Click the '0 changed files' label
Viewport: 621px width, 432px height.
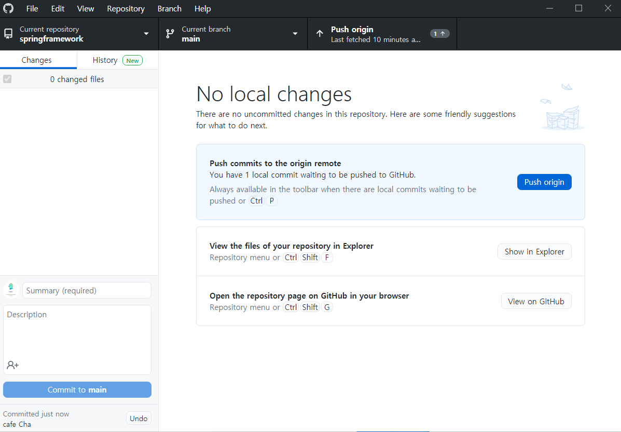point(77,79)
